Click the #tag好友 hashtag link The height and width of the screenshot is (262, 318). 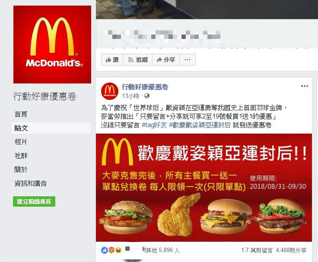click(x=154, y=125)
